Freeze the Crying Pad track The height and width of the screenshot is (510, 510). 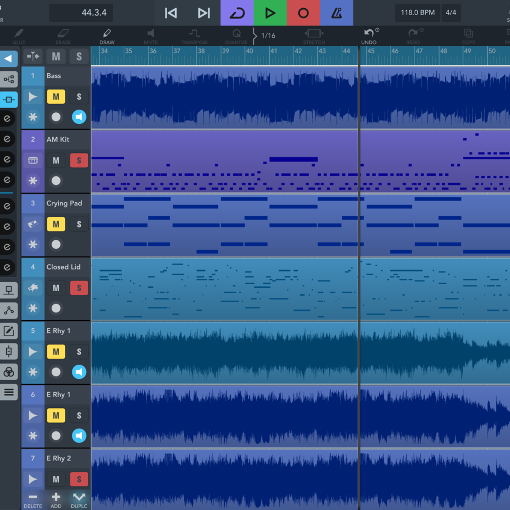(x=33, y=244)
